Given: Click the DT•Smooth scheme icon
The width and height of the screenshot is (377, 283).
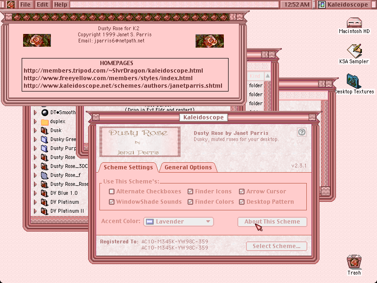Looking at the screenshot, I should click(45, 112).
